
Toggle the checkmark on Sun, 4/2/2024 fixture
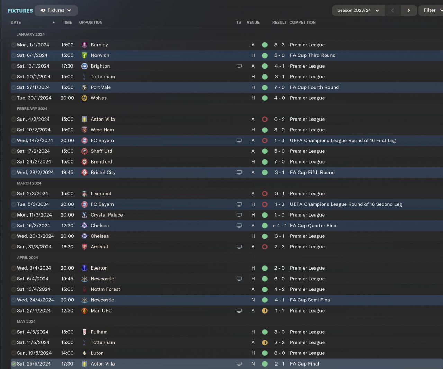[x=13, y=119]
